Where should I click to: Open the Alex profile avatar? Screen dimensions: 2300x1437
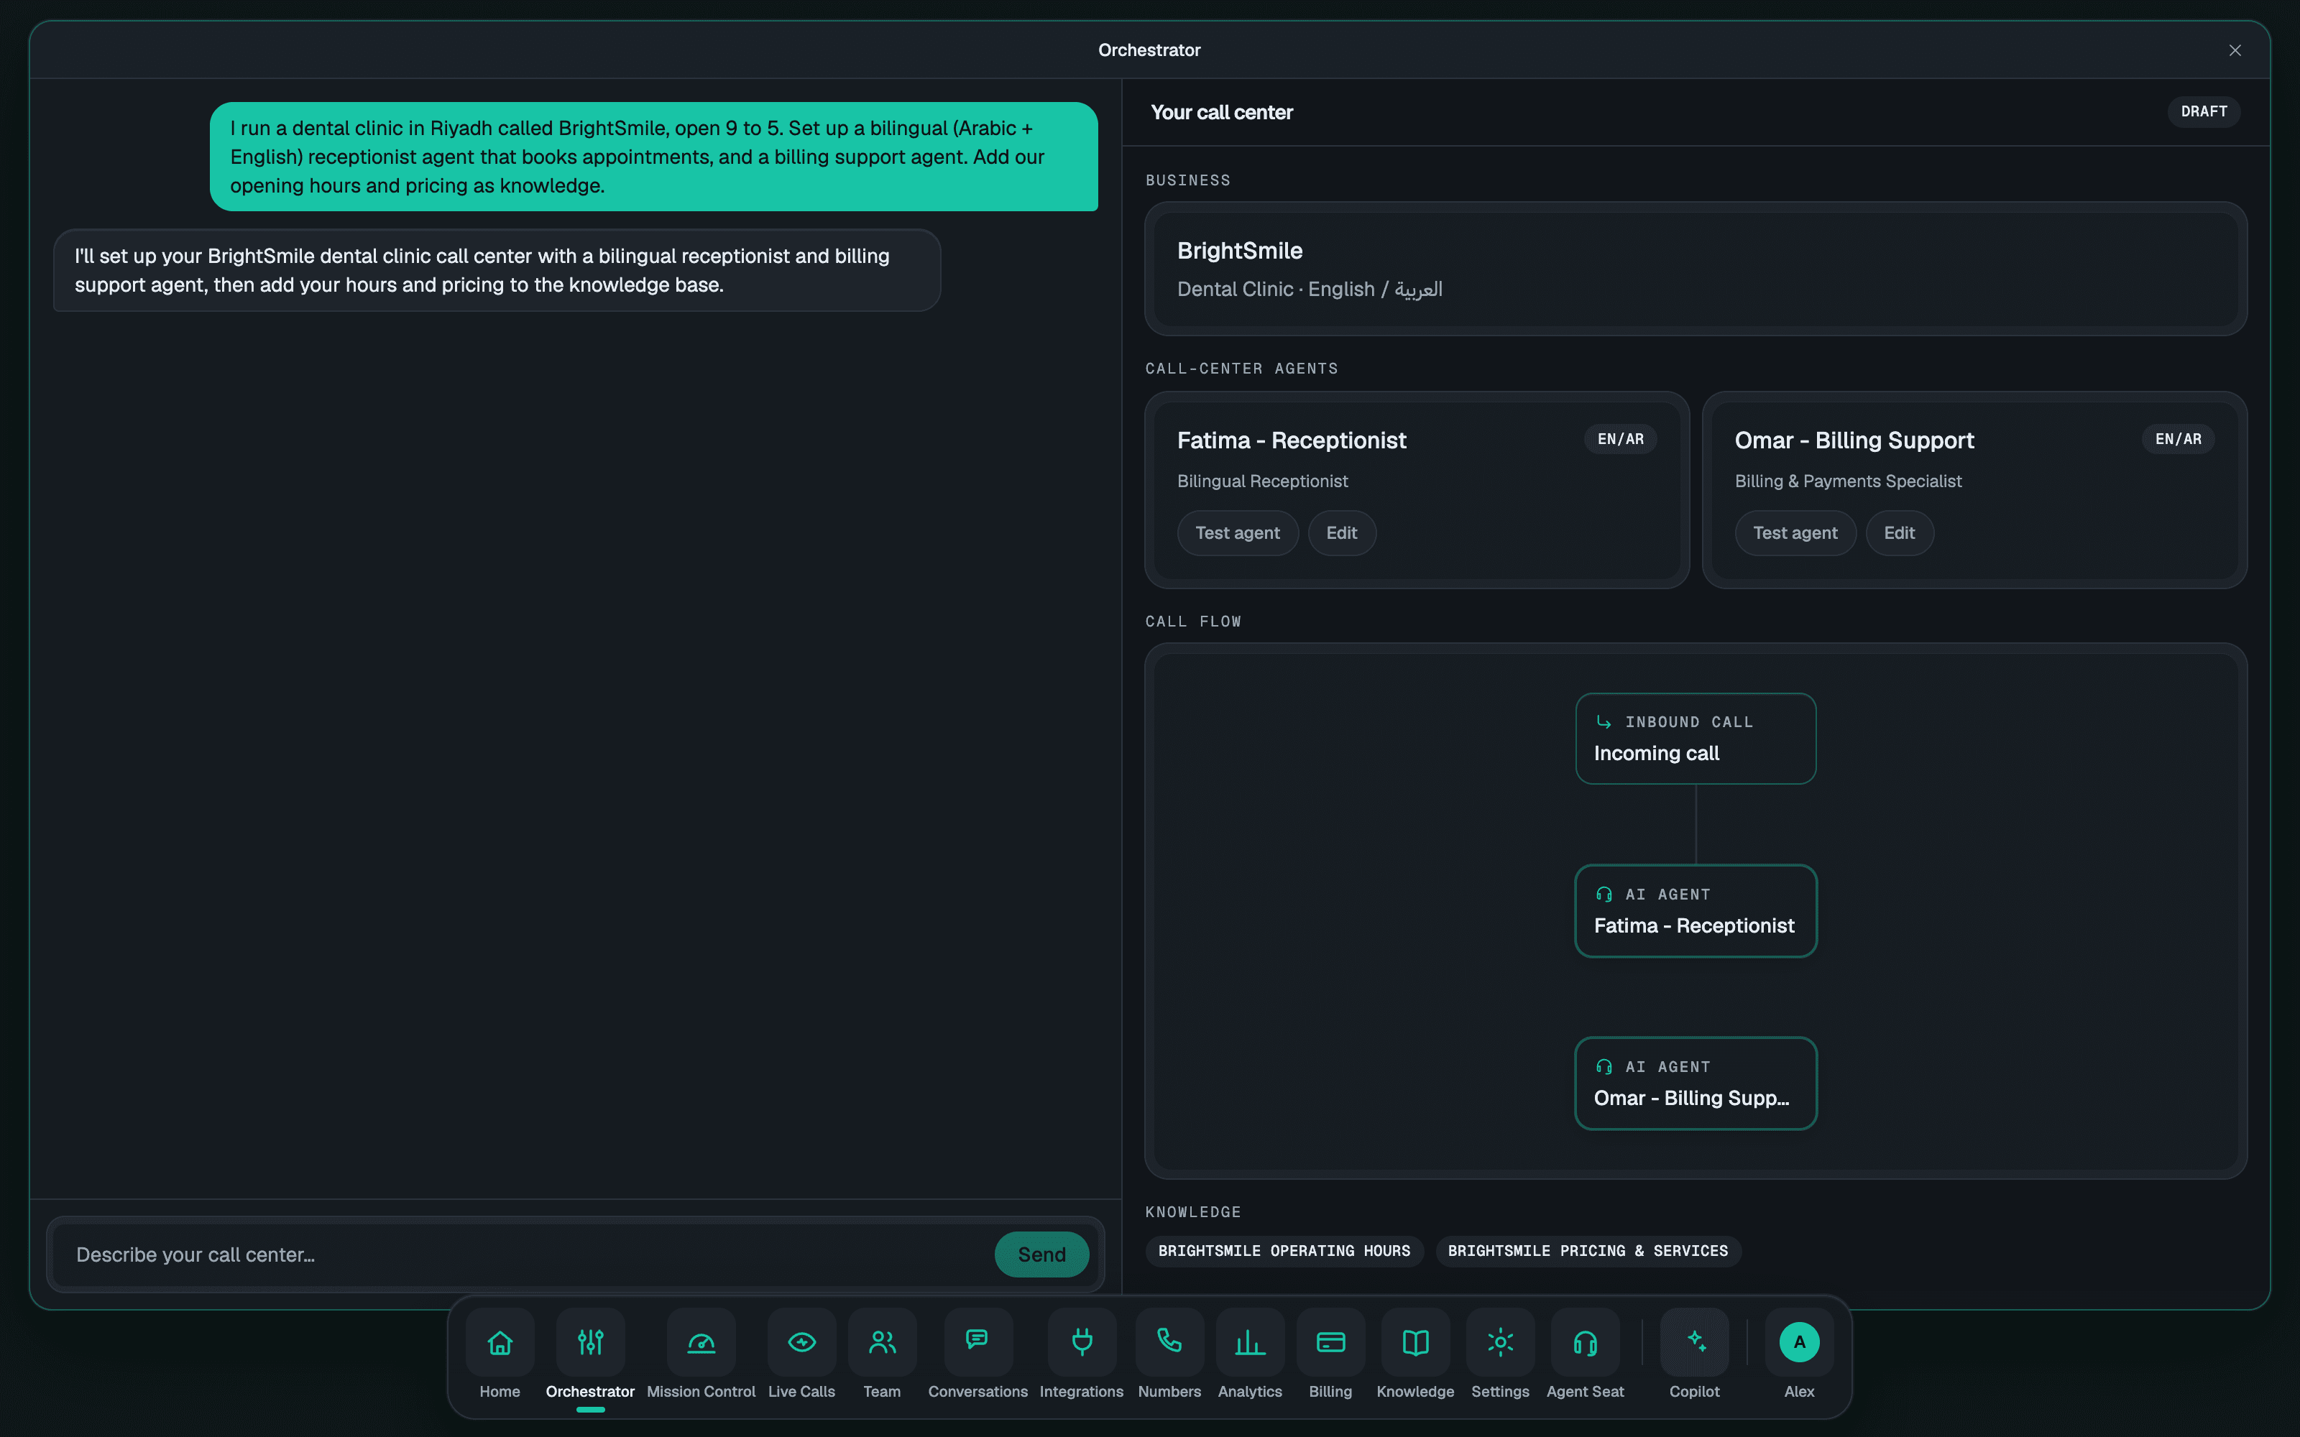[x=1799, y=1342]
